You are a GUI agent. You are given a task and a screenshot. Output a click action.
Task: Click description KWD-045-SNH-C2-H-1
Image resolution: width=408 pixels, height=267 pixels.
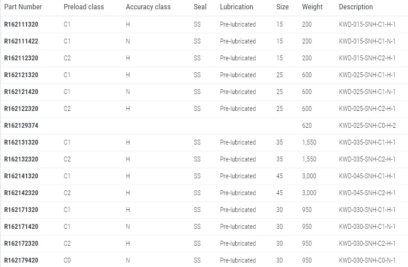tap(367, 193)
